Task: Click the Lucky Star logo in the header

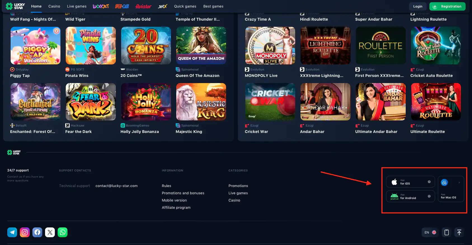Action: point(15,6)
